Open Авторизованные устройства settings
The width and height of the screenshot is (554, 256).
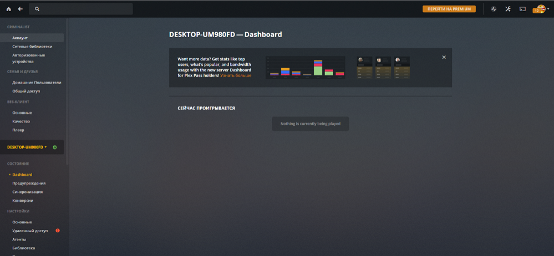point(29,58)
